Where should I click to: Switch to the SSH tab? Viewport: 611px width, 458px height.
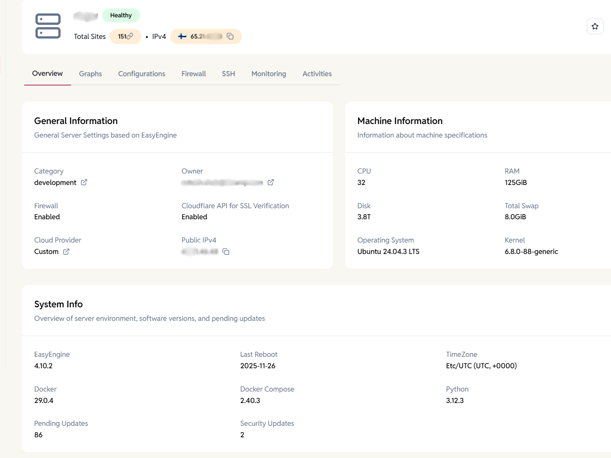[228, 74]
